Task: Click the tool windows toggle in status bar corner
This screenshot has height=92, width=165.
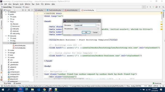Action: point(2,86)
